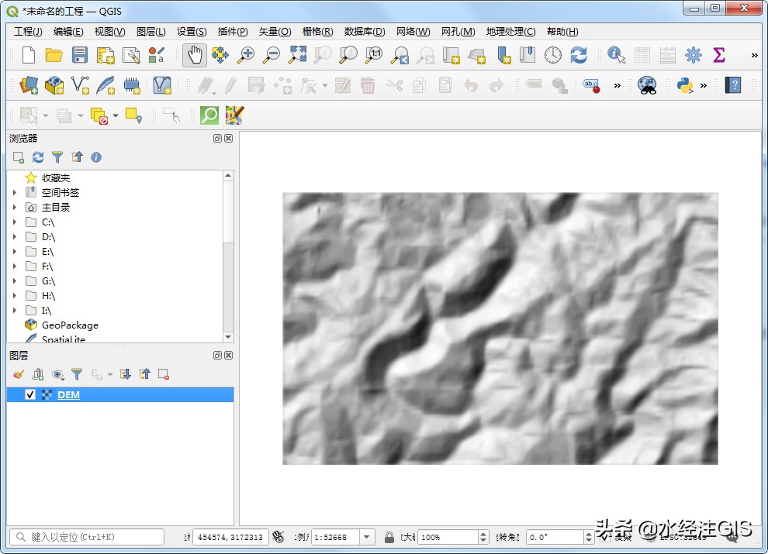Add group icon in Layers panel
The image size is (768, 554).
(38, 374)
